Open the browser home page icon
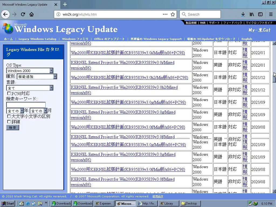The height and width of the screenshot is (207, 276). 32,14
